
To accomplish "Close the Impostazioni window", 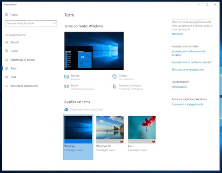I will pos(215,4).
